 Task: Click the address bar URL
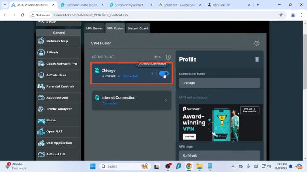click(90, 15)
